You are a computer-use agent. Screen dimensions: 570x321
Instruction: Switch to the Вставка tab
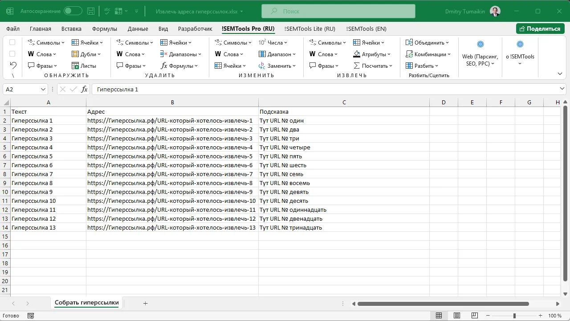71,29
